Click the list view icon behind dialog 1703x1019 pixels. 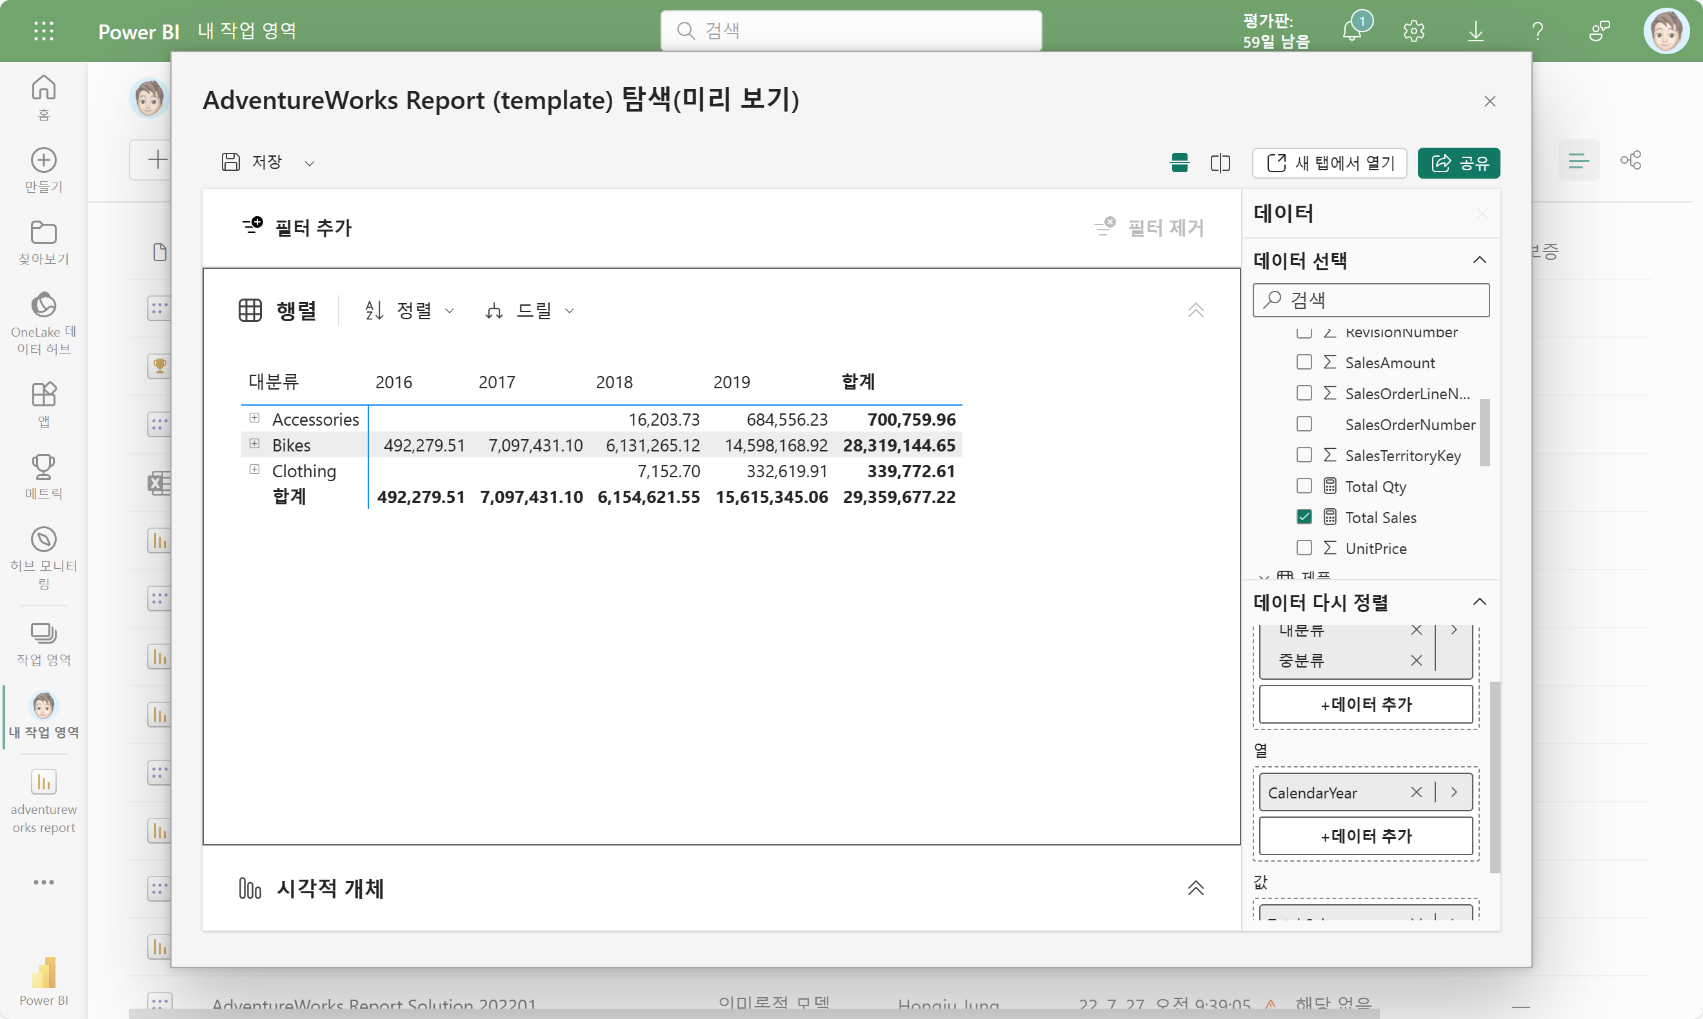pos(1579,161)
